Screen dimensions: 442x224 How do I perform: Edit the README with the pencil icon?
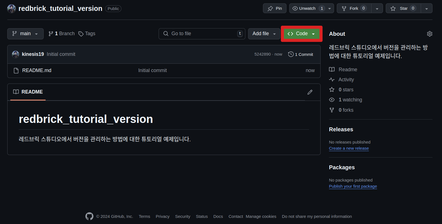click(310, 92)
